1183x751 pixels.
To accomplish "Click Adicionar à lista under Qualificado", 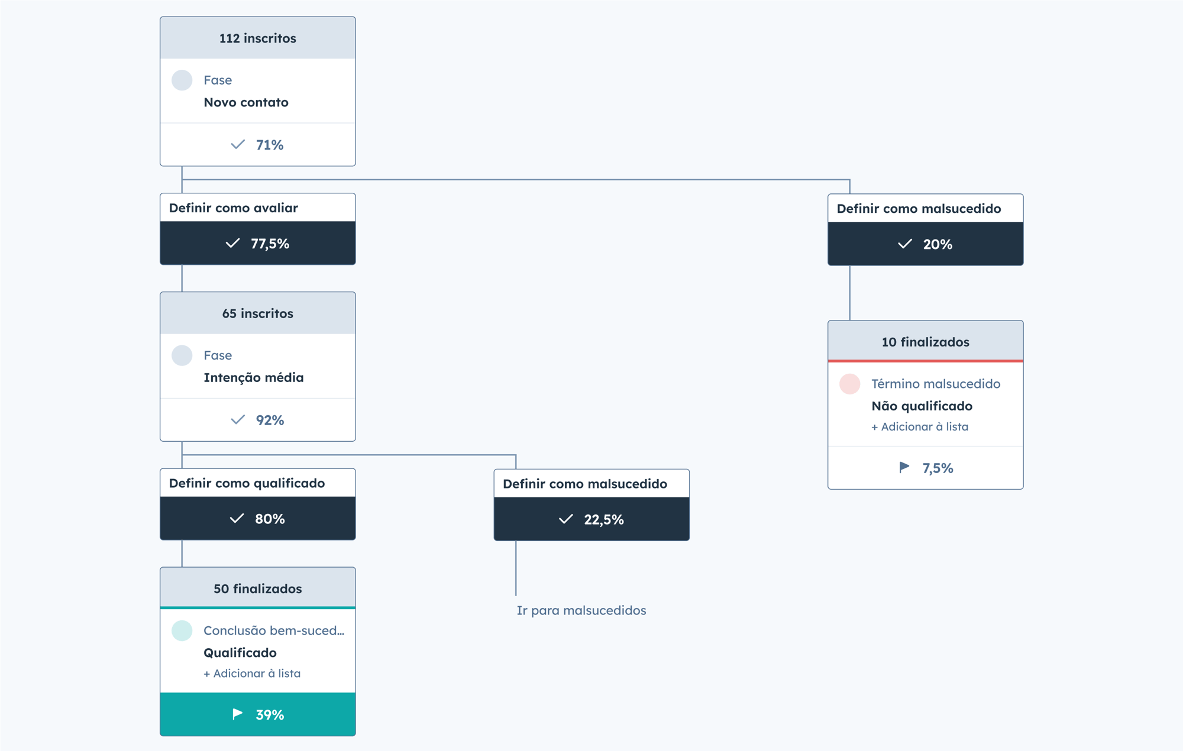I will (252, 674).
